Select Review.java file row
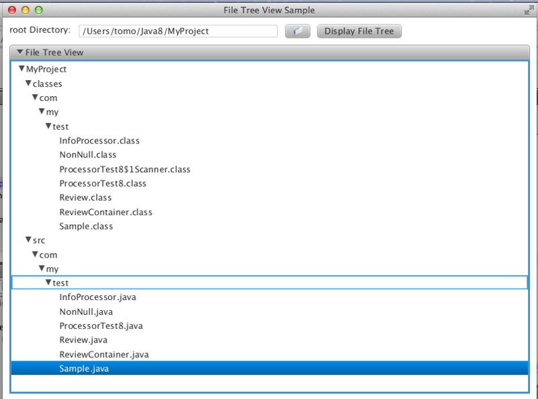 click(x=270, y=340)
